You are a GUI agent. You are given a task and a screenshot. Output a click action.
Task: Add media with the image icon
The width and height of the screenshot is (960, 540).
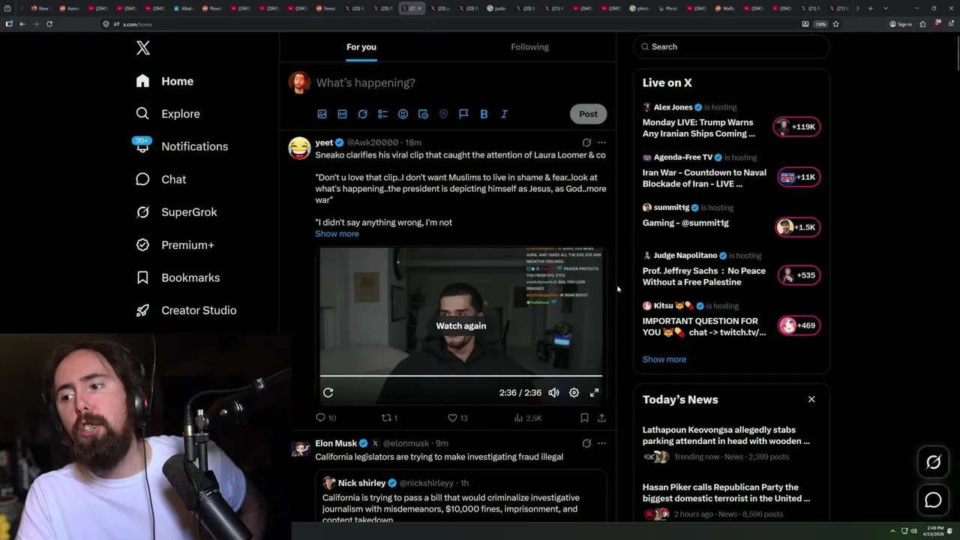322,114
